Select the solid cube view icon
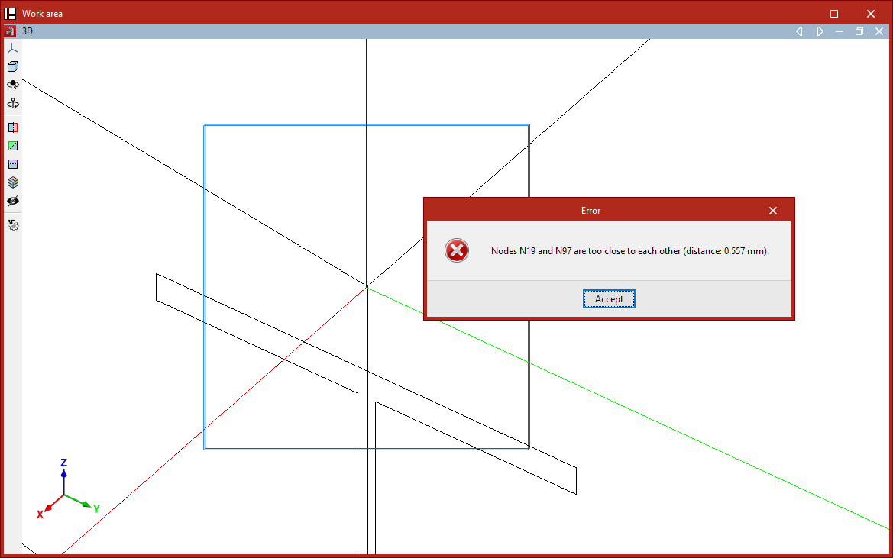Image resolution: width=893 pixels, height=558 pixels. [x=12, y=66]
